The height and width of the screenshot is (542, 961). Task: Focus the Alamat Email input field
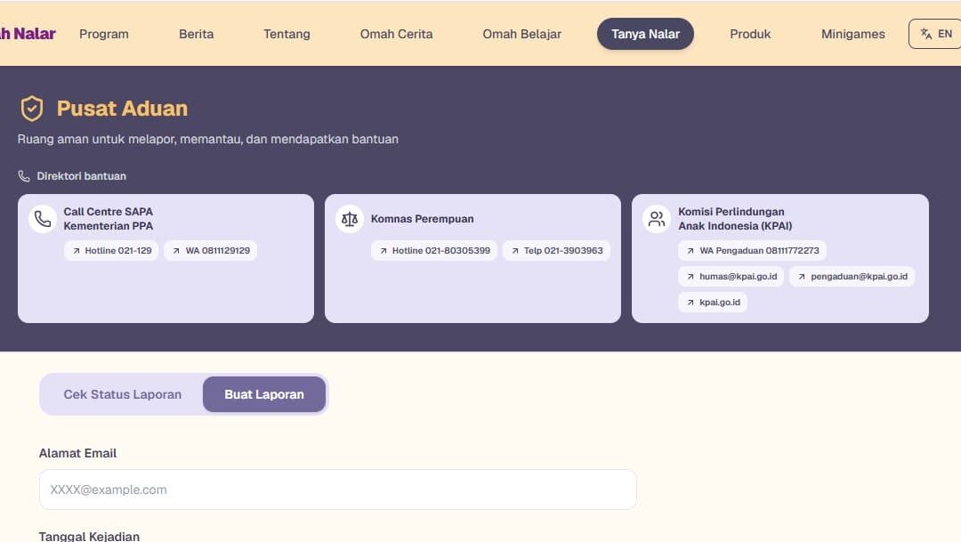tap(338, 489)
